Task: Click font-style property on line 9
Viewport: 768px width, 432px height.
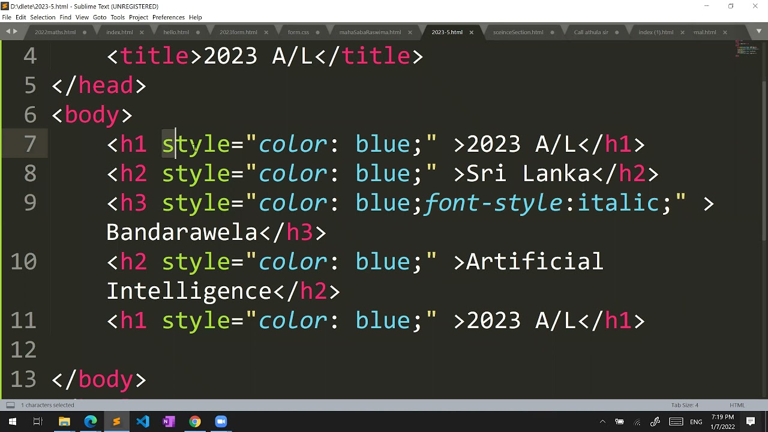Action: click(494, 203)
